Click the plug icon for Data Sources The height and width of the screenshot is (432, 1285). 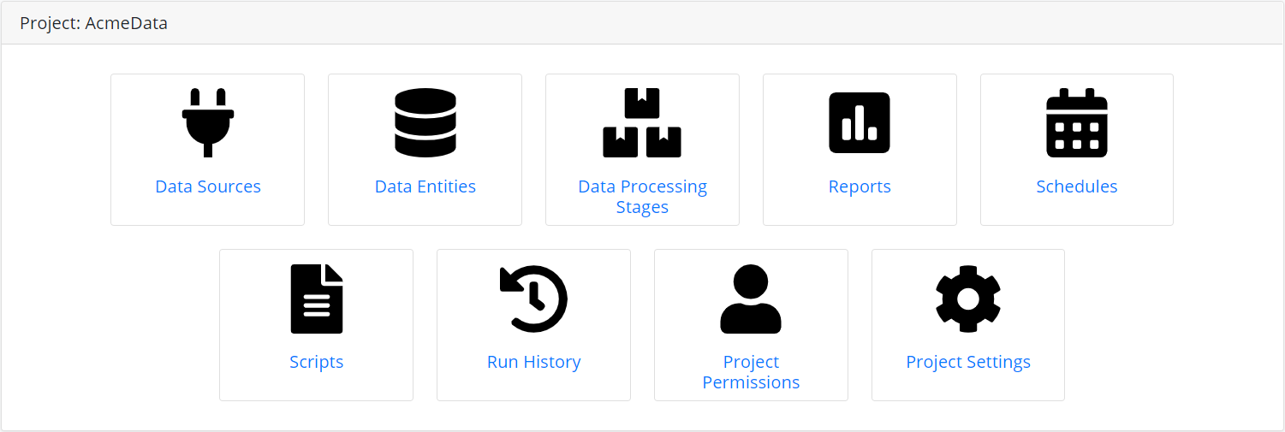click(x=208, y=123)
